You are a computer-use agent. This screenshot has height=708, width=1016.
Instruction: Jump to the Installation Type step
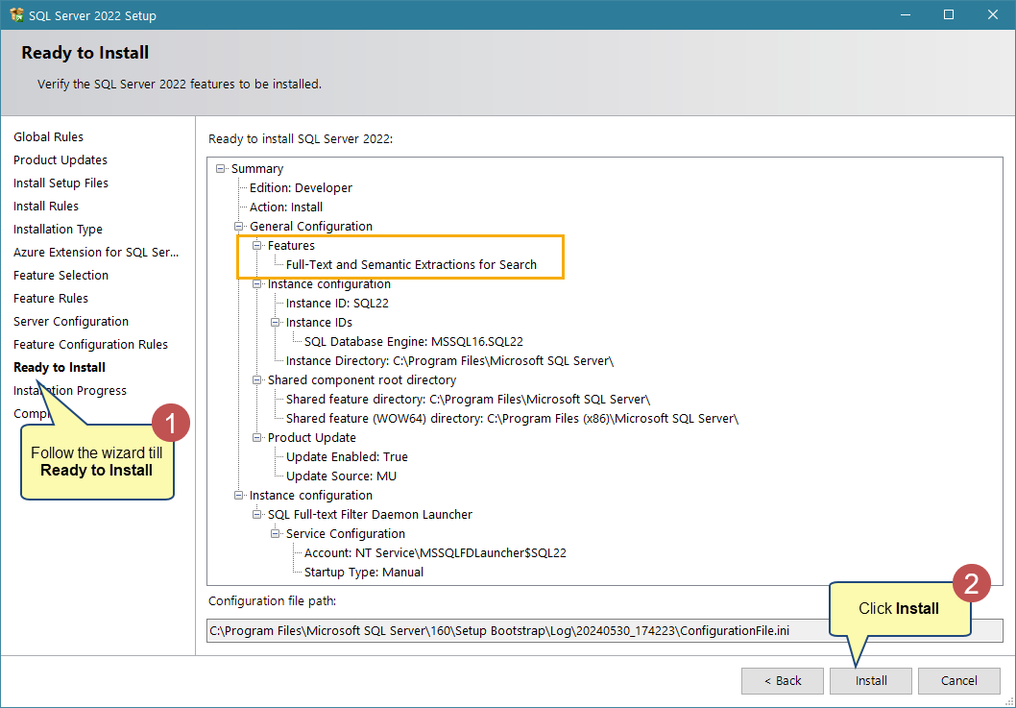coord(58,229)
